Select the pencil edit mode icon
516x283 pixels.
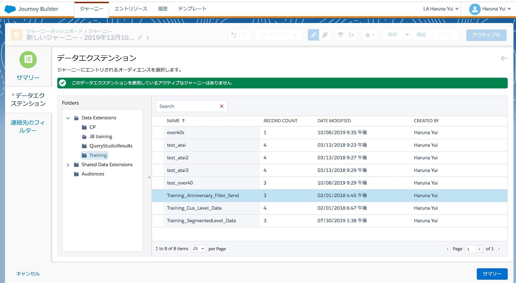point(313,35)
